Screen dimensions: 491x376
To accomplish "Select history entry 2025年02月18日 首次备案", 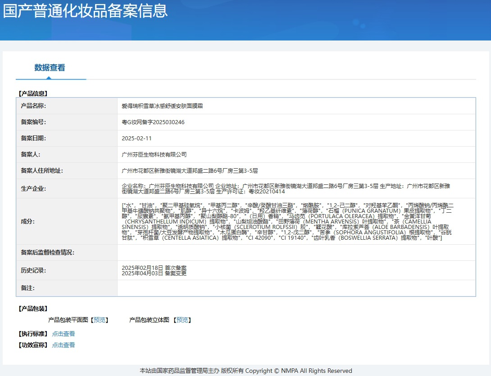I will click(x=154, y=268).
